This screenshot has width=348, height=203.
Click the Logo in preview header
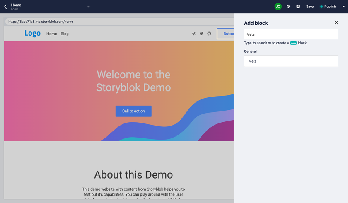click(x=32, y=33)
